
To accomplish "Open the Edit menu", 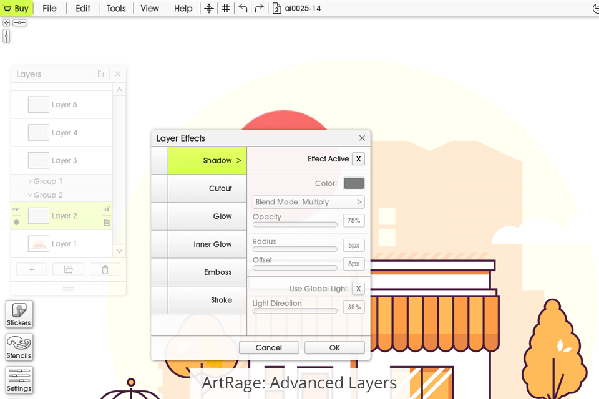I will pyautogui.click(x=83, y=8).
